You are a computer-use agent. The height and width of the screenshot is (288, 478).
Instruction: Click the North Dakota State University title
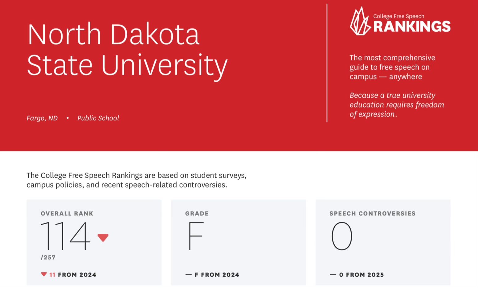(x=127, y=49)
